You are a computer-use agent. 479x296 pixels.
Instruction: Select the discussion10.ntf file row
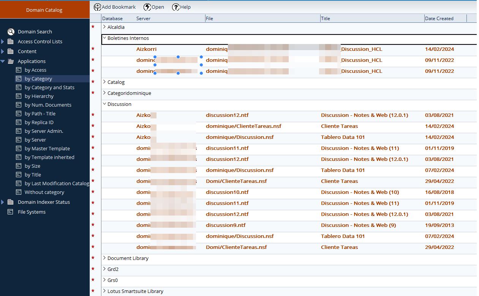tap(227, 192)
